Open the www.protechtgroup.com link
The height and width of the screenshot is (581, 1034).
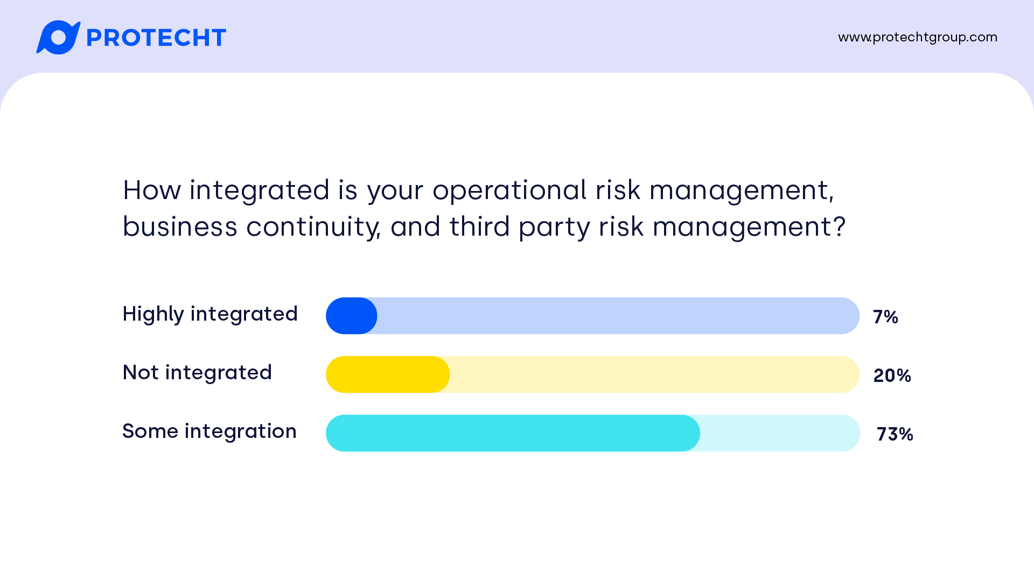[x=917, y=37]
